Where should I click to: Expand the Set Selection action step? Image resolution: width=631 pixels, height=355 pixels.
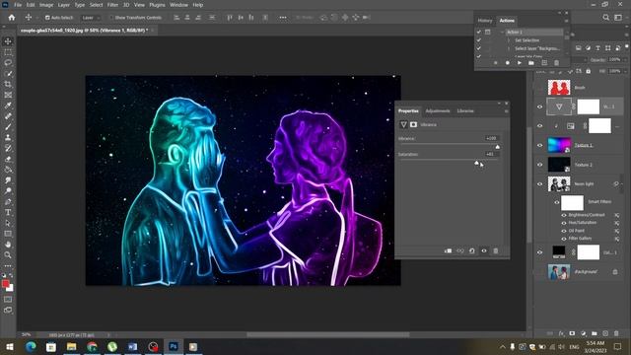(x=509, y=40)
